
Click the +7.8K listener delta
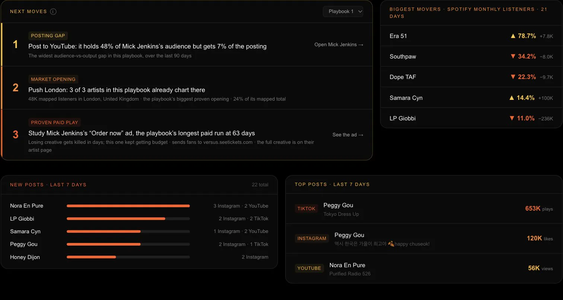coord(546,37)
